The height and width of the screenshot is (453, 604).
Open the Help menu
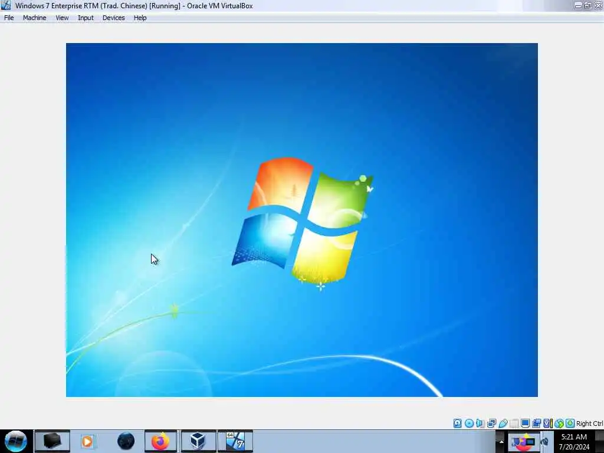[140, 18]
